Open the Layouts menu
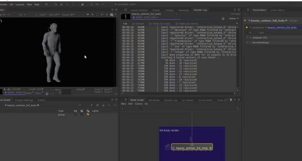 (x=20, y=4)
